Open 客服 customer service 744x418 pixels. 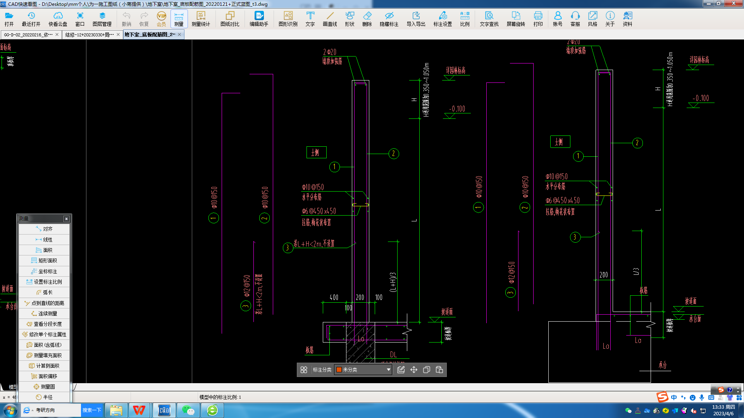[575, 19]
